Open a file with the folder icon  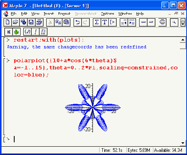click(15, 22)
